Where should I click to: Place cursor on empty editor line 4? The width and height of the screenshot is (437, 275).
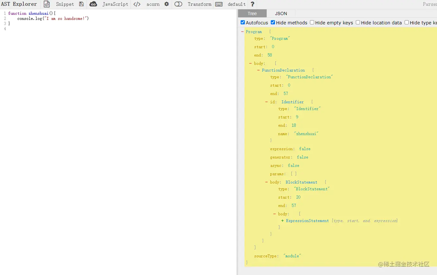coord(122,29)
